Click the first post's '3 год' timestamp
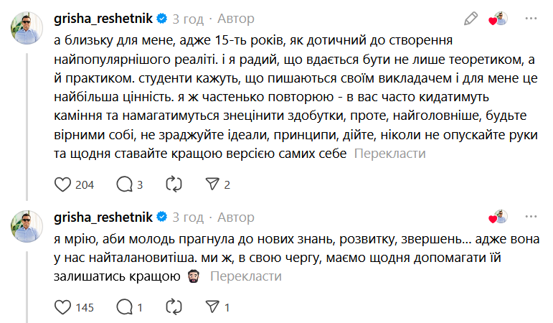553x323 pixels. (189, 19)
